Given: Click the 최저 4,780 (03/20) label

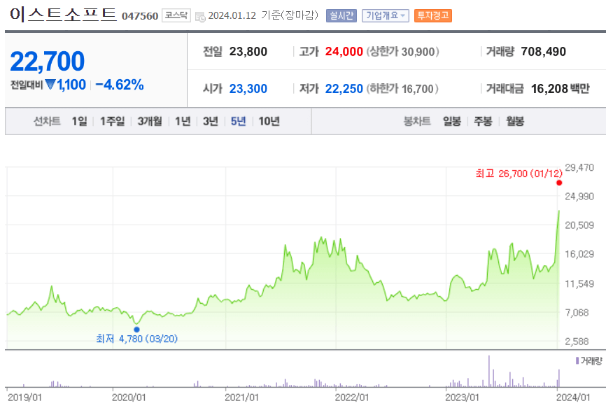Looking at the screenshot, I should coord(137,339).
